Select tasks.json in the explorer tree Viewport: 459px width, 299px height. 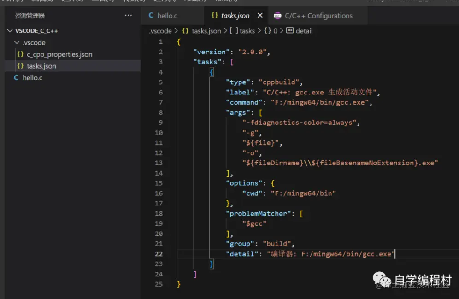pyautogui.click(x=73, y=66)
